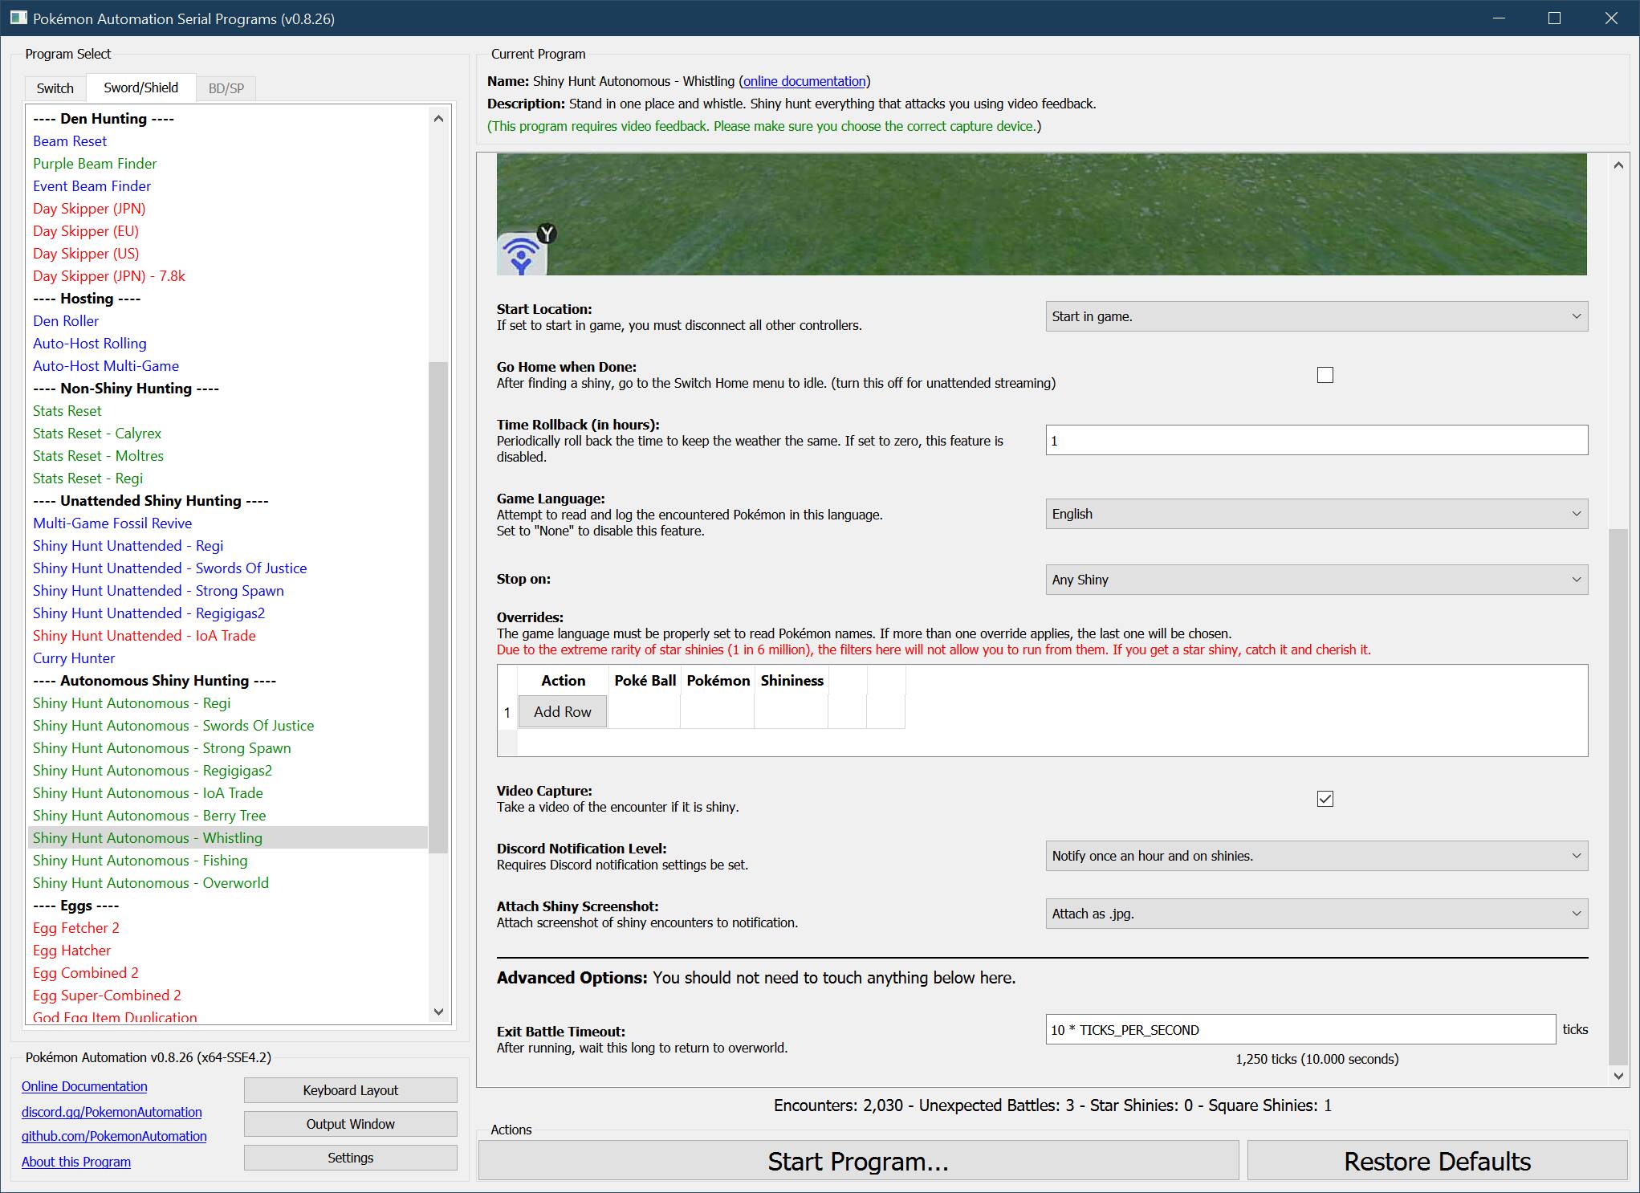Open the online documentation link
This screenshot has width=1640, height=1193.
804,81
